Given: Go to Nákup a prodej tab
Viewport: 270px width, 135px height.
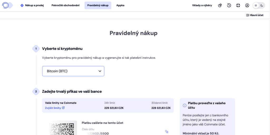Looking at the screenshot, I should (32, 5).
